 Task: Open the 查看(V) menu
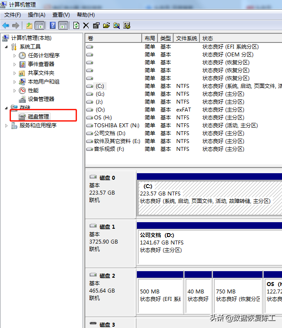(61, 15)
